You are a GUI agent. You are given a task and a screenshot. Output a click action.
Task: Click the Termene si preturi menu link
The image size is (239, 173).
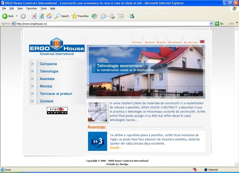(56, 94)
